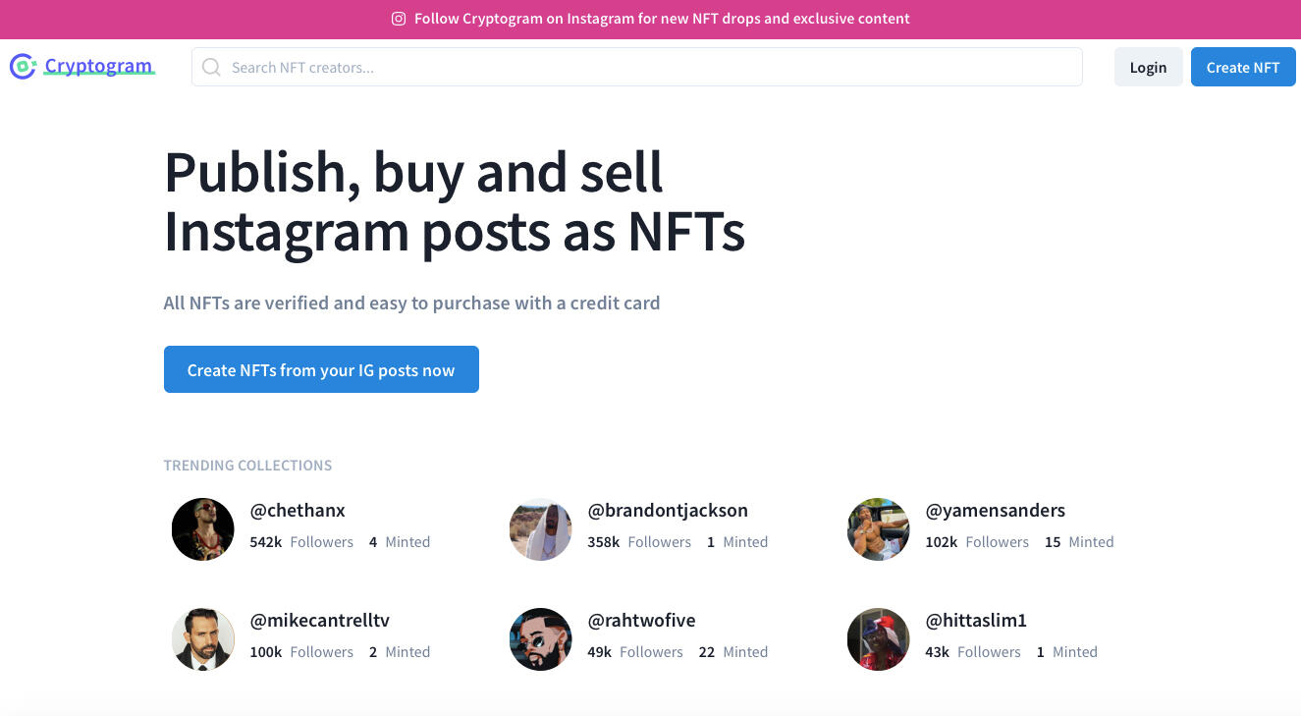Open @yamensanders profile avatar
The height and width of the screenshot is (716, 1301).
[x=879, y=529]
